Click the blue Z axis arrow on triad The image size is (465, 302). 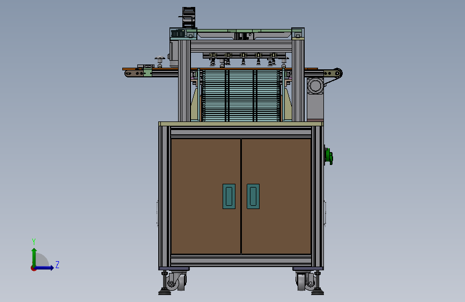click(x=45, y=268)
